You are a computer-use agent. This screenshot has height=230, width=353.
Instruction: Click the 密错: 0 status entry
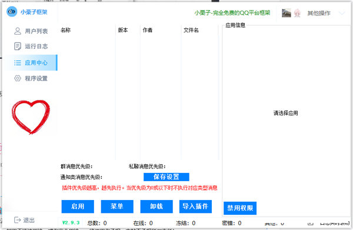click(232, 224)
